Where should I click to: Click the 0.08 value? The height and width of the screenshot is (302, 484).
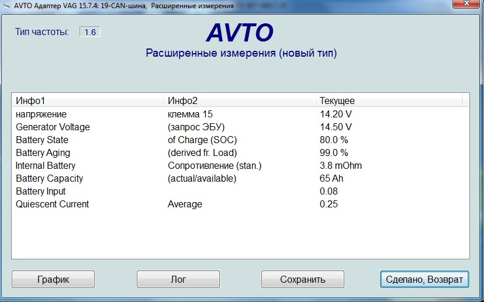(329, 191)
